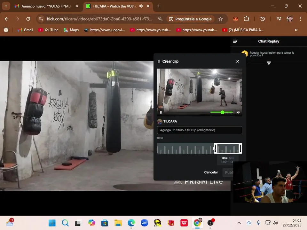
Task: Open the tab search dropdown
Action: tap(6, 6)
